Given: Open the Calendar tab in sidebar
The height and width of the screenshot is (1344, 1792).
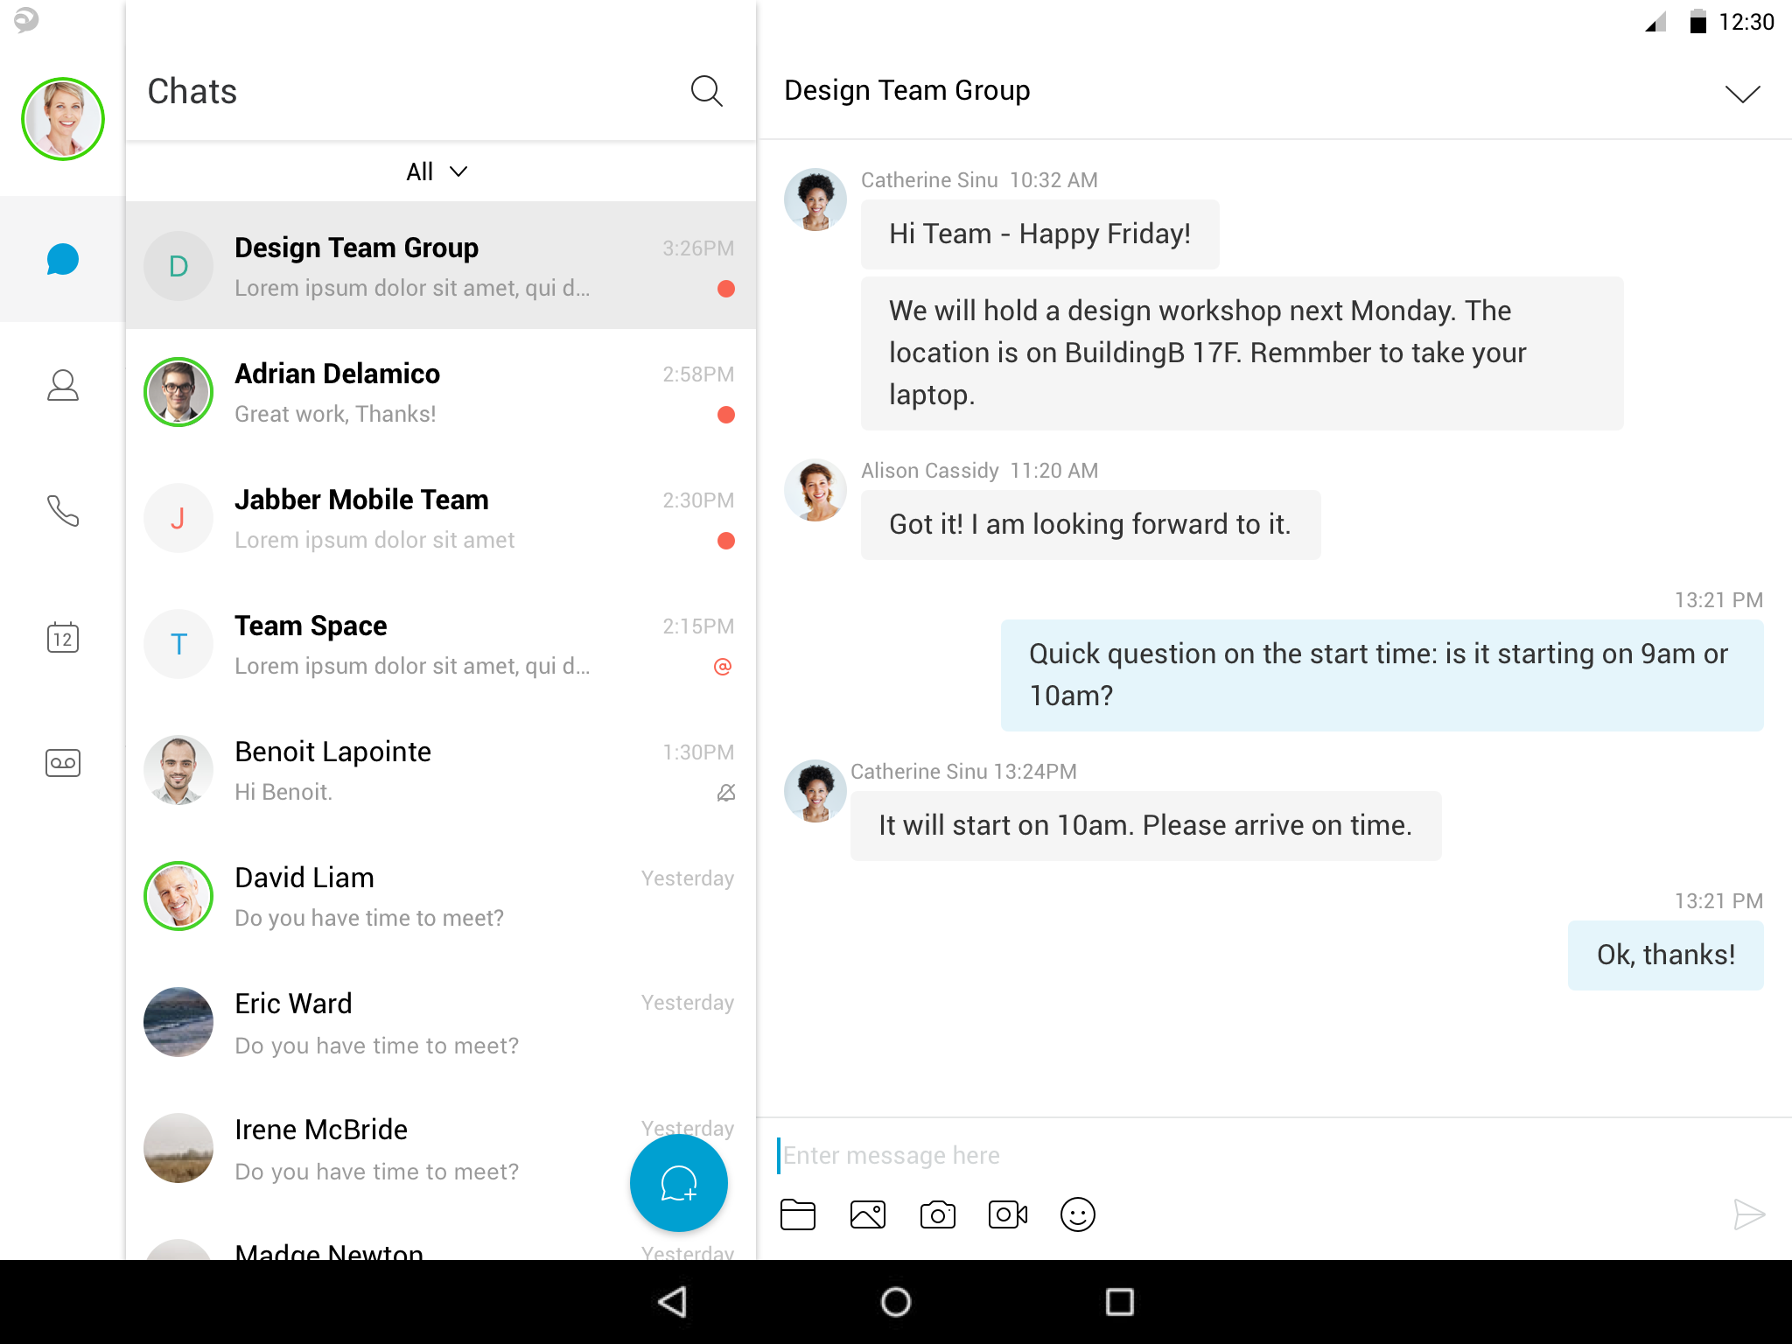Looking at the screenshot, I should 62,638.
